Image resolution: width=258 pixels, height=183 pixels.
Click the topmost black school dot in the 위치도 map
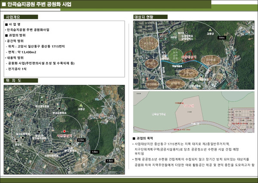pos(42,102)
